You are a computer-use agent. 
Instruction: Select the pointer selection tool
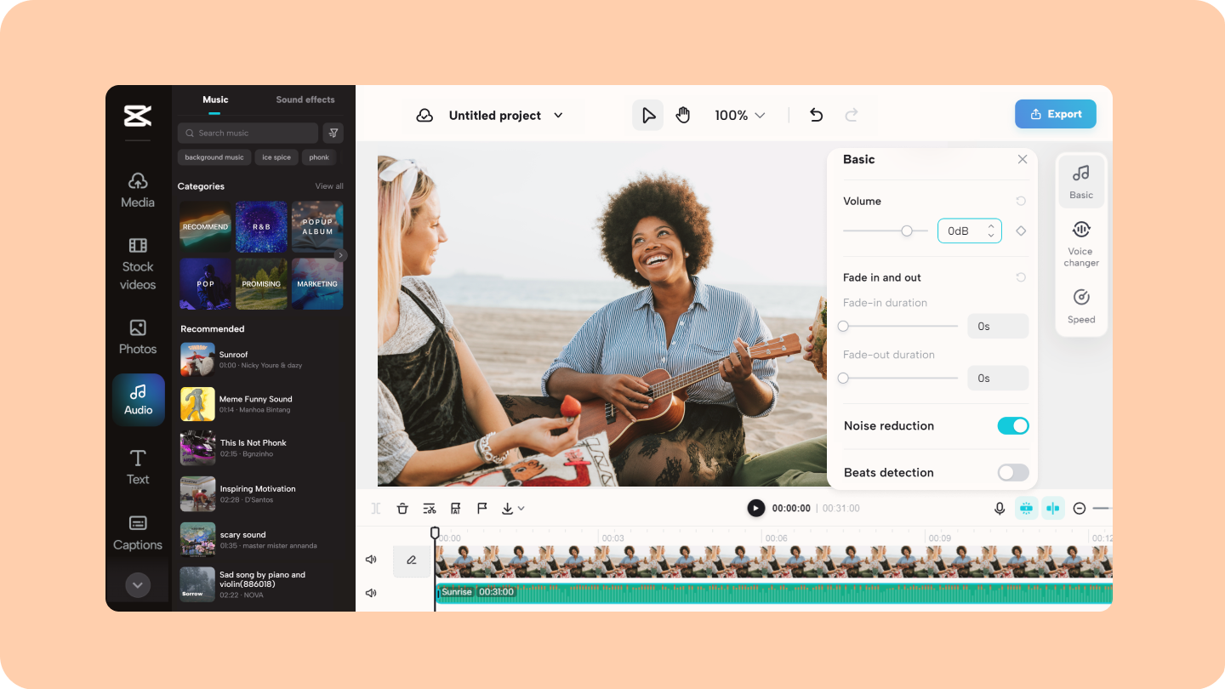click(x=648, y=115)
